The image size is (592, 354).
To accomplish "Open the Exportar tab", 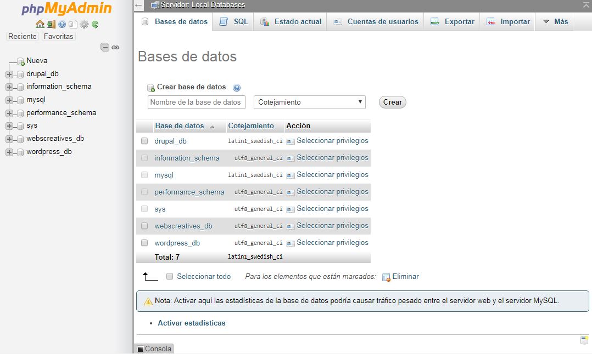I will [x=453, y=21].
